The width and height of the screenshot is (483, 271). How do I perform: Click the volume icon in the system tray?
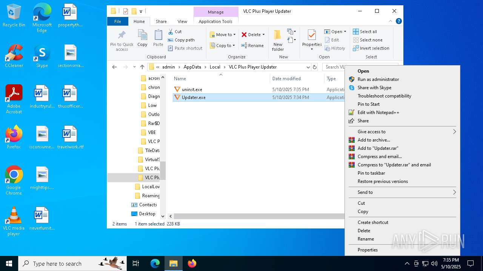coord(434,263)
